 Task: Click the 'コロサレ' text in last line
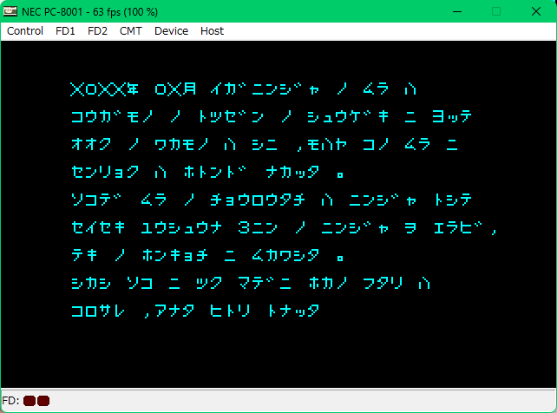click(x=98, y=311)
